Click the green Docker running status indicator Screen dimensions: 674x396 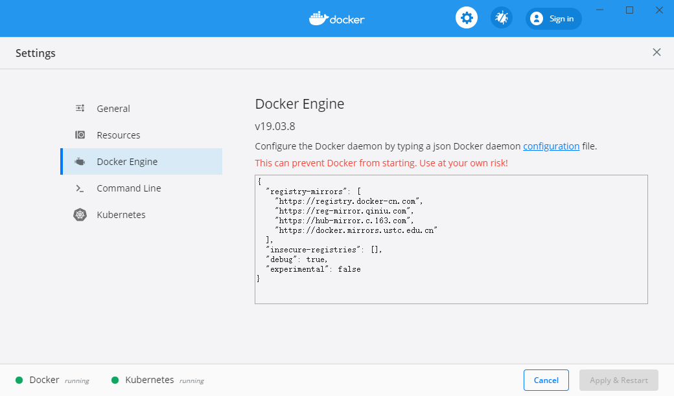click(19, 380)
